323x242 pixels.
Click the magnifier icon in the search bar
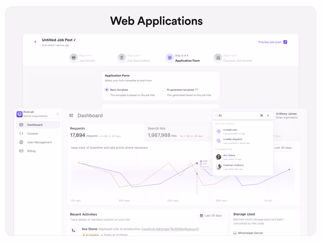pyautogui.click(x=216, y=116)
